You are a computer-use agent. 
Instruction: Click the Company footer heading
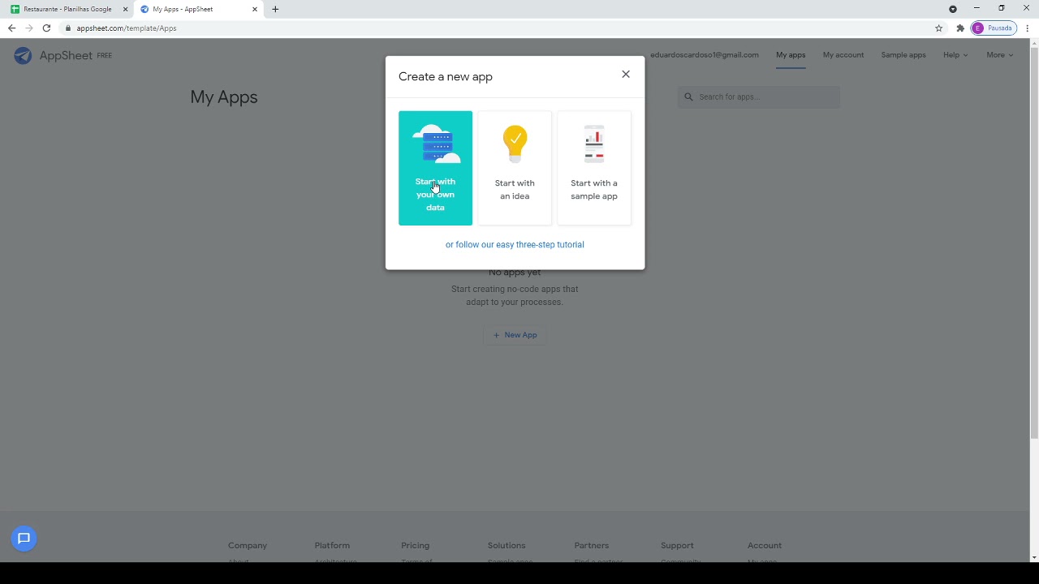coord(248,545)
